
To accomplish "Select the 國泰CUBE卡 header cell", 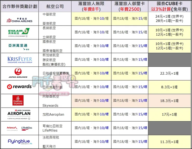I will [169, 6].
